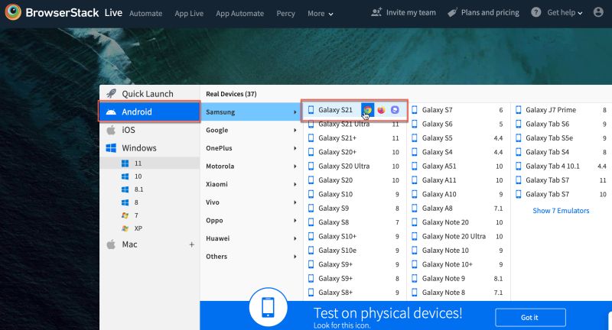Viewport: 612px width, 330px height.
Task: Choose the Galaxy S10e device
Action: click(354, 250)
